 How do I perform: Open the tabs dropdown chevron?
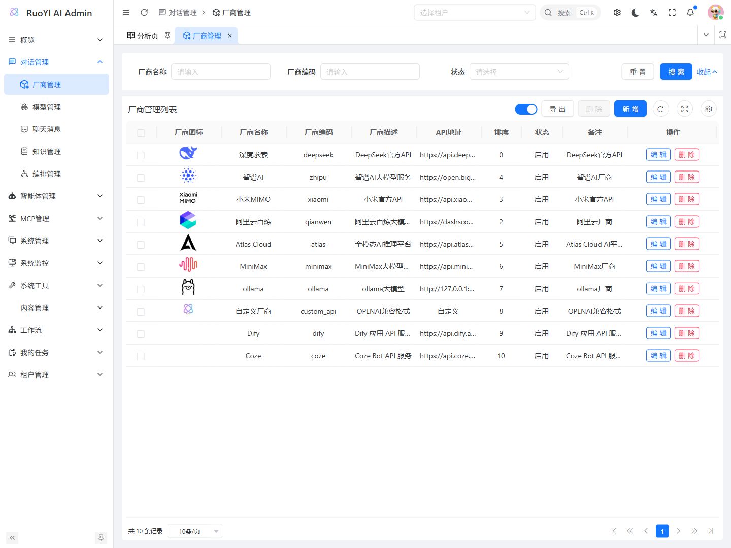706,35
